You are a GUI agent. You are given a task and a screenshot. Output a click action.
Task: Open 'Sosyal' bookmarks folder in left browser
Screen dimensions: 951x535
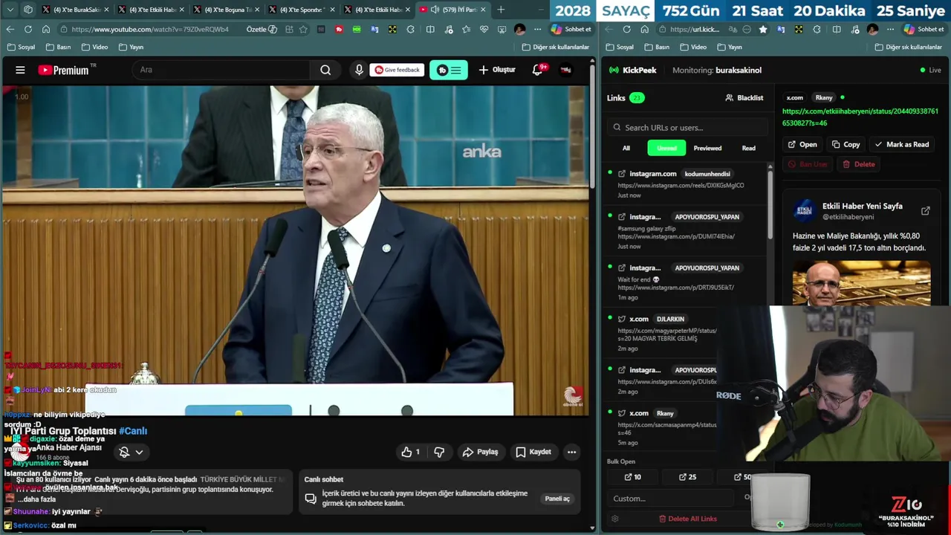click(x=21, y=47)
